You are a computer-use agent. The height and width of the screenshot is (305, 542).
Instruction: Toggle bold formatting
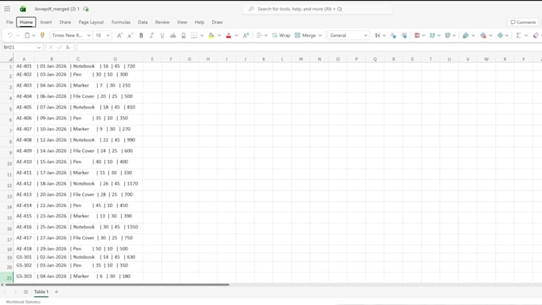point(141,35)
